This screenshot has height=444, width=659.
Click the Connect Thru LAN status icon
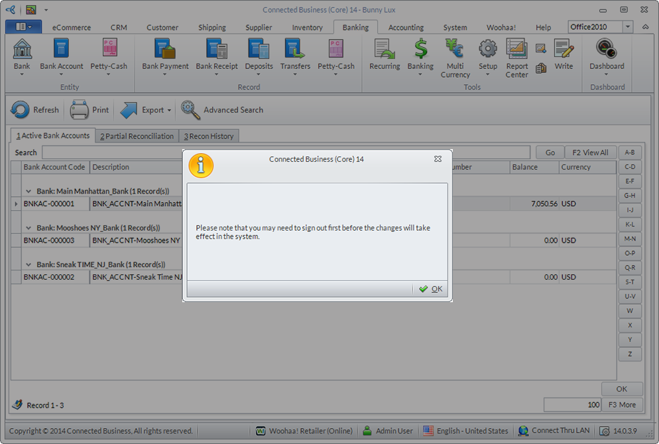pos(523,431)
